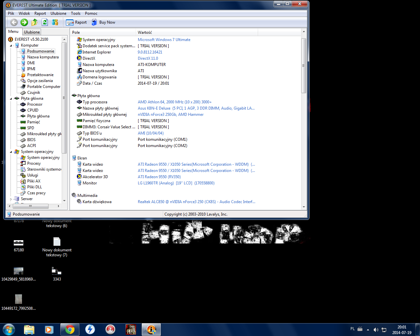Open Opcje zasilania in the tree

(x=40, y=81)
